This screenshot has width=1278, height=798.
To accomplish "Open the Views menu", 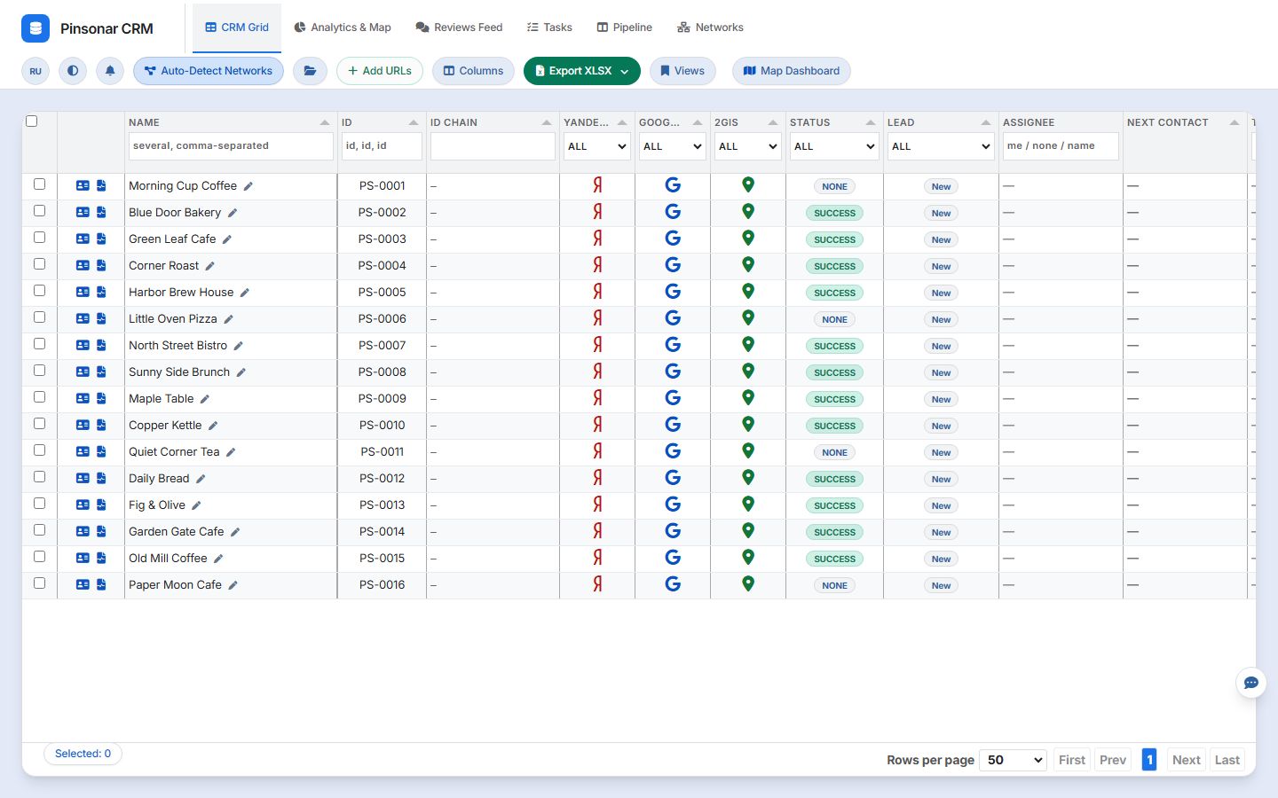I will (x=682, y=71).
